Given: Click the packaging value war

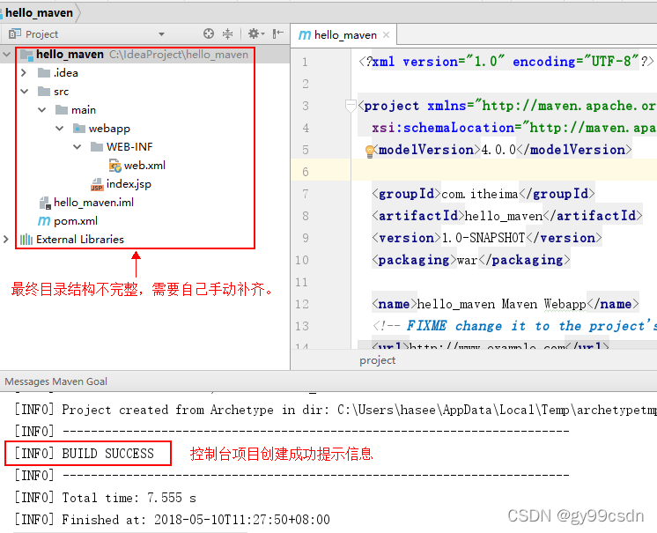Looking at the screenshot, I should [467, 260].
